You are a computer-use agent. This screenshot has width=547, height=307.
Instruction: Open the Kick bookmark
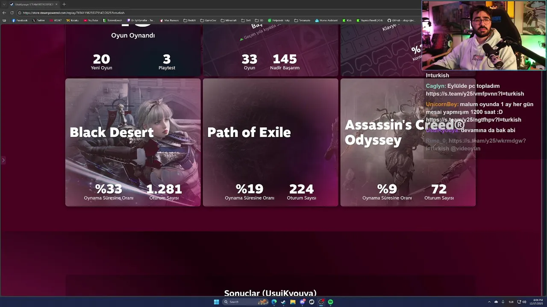point(347,20)
